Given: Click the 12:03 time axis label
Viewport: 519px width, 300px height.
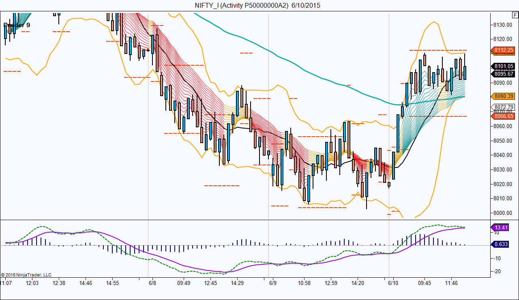Looking at the screenshot, I should (32, 283).
